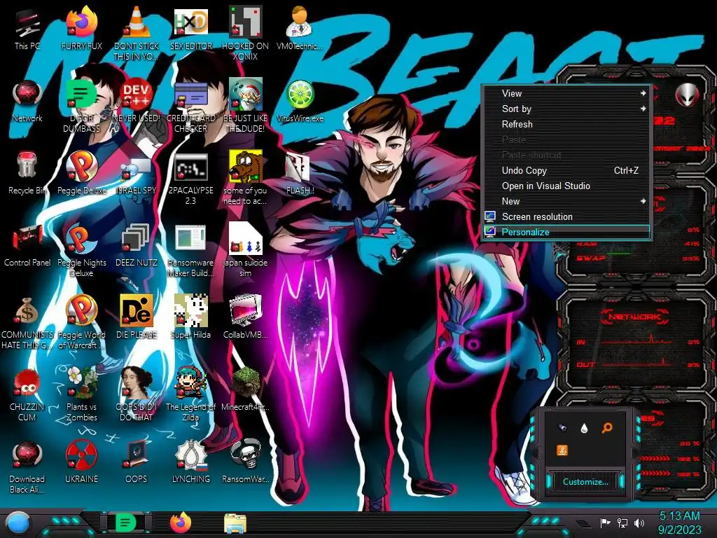Click Personalize in the context menu
Screen dimensions: 717x538
567,232
